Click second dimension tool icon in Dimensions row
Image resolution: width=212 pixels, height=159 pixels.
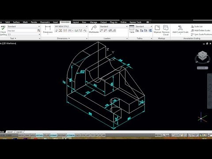[x=61, y=30]
